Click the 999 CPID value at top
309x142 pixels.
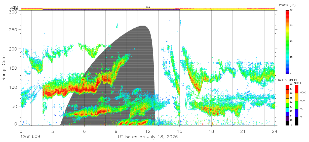click(148, 8)
